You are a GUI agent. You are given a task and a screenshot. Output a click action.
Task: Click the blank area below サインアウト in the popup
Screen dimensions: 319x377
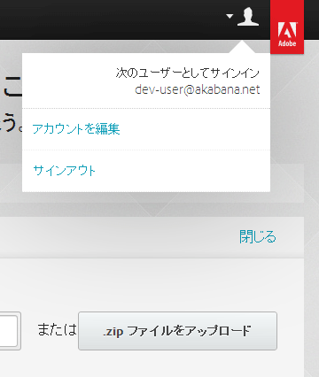[x=146, y=185]
